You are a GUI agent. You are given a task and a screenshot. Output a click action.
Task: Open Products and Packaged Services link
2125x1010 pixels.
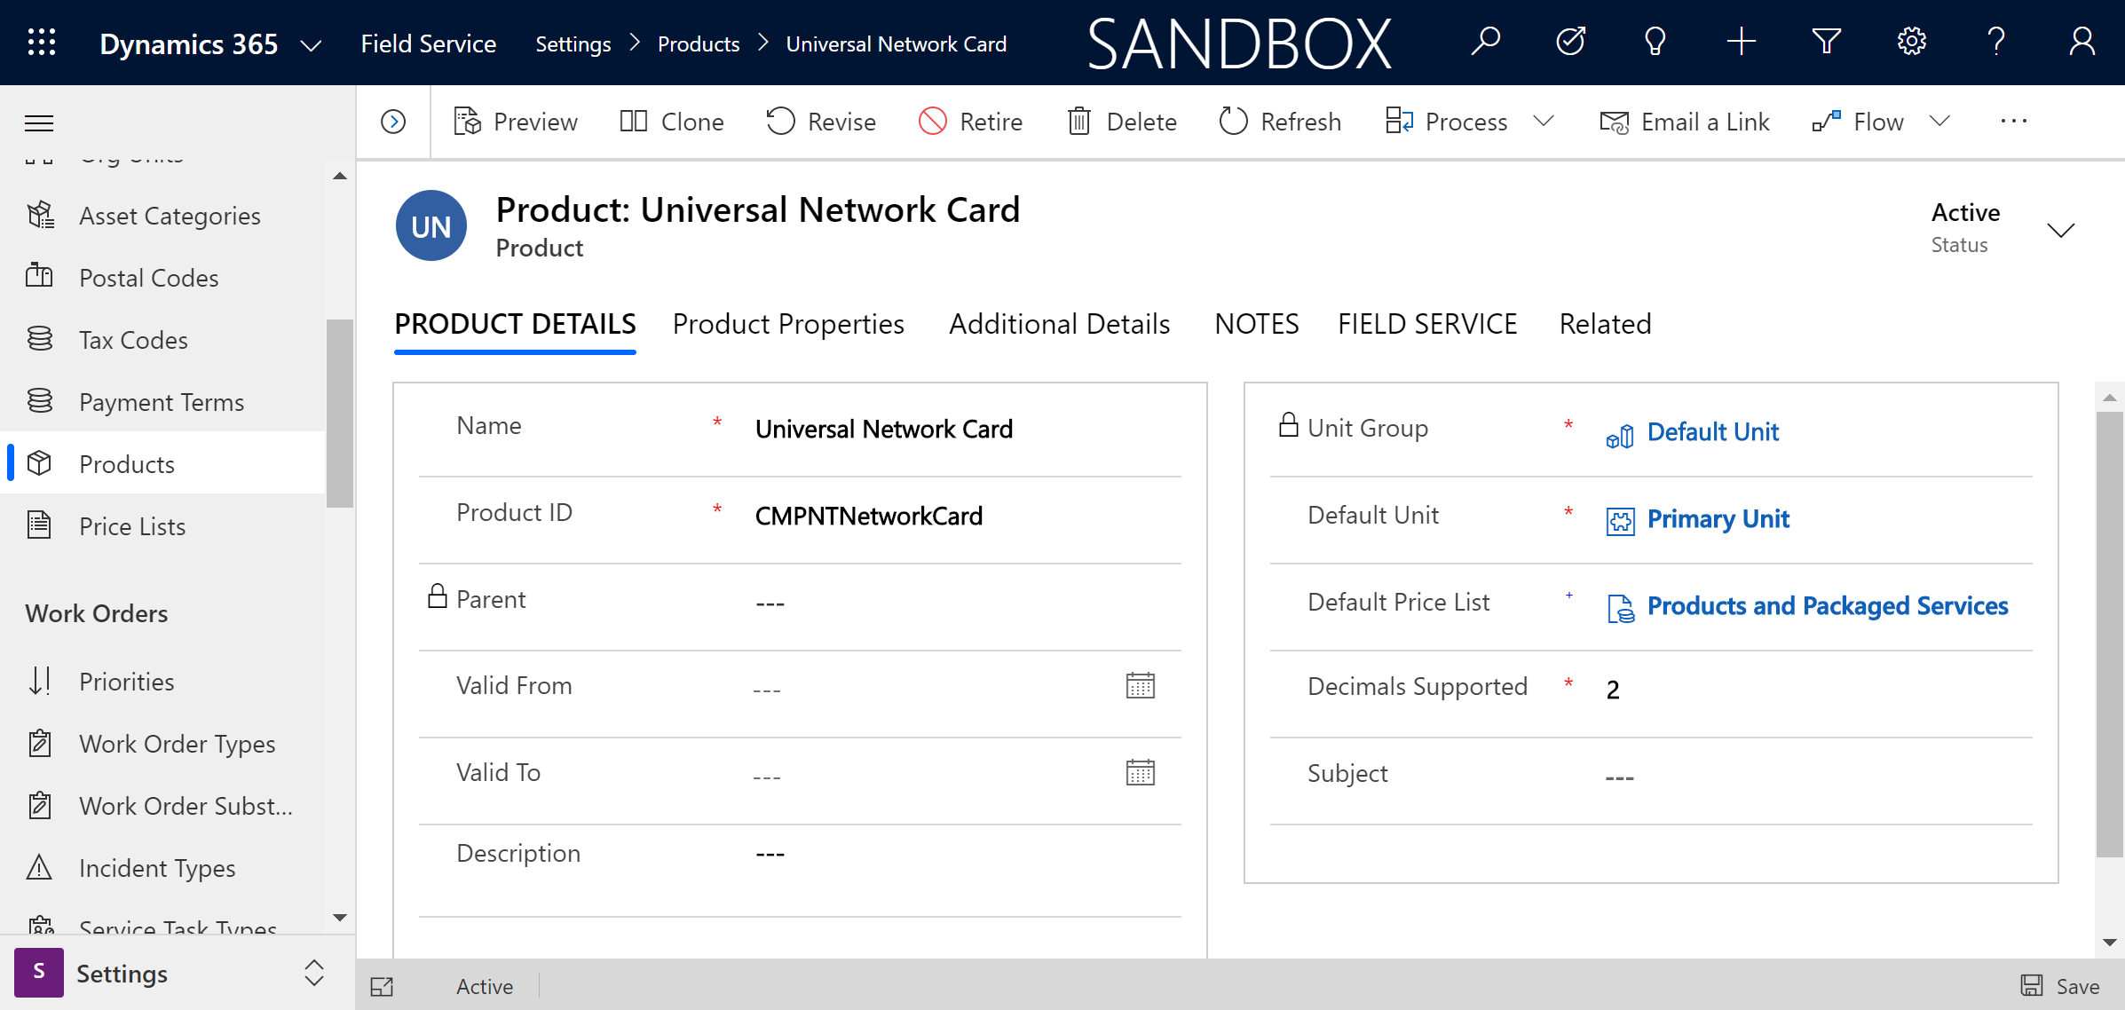[x=1827, y=606]
